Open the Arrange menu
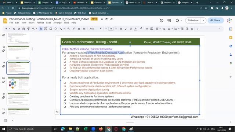This screenshot has height=132, width=235. (x=57, y=23)
